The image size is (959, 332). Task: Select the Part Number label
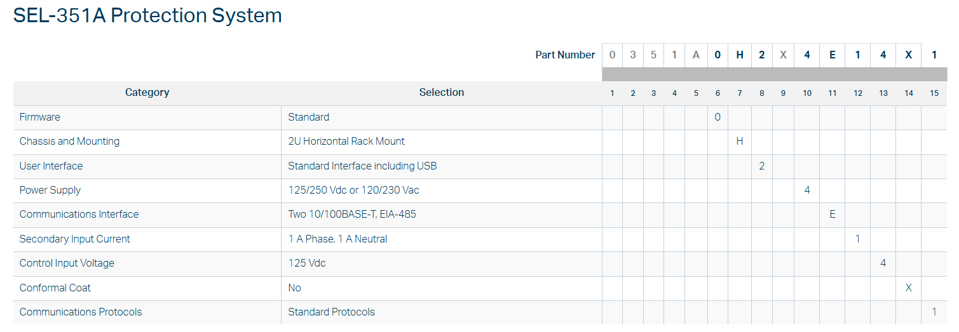pyautogui.click(x=565, y=55)
